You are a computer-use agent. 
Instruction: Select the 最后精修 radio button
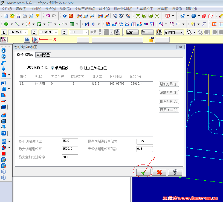[x=53, y=68]
